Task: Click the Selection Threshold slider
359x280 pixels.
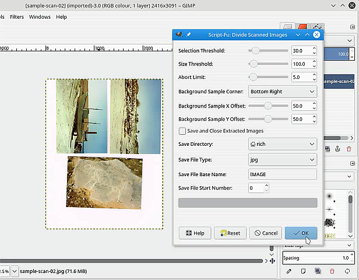Action: point(268,51)
